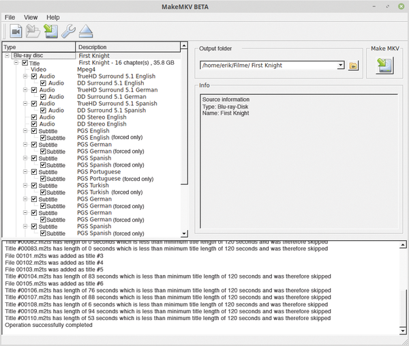Open preferences with the wrench icon
This screenshot has height=346, width=409.
click(x=68, y=31)
